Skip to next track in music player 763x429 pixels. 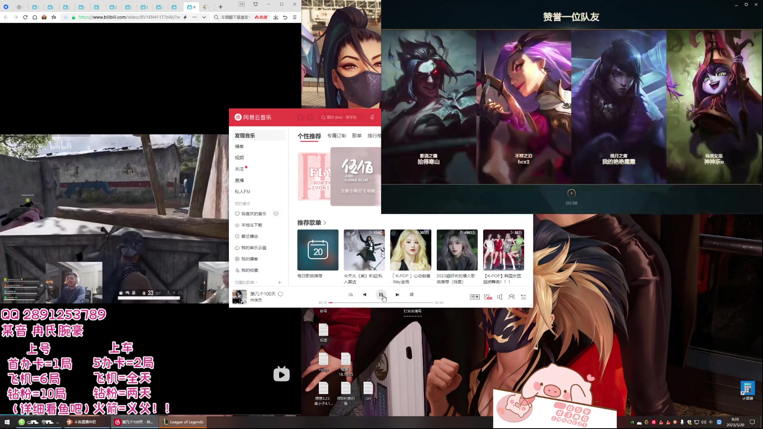(397, 295)
